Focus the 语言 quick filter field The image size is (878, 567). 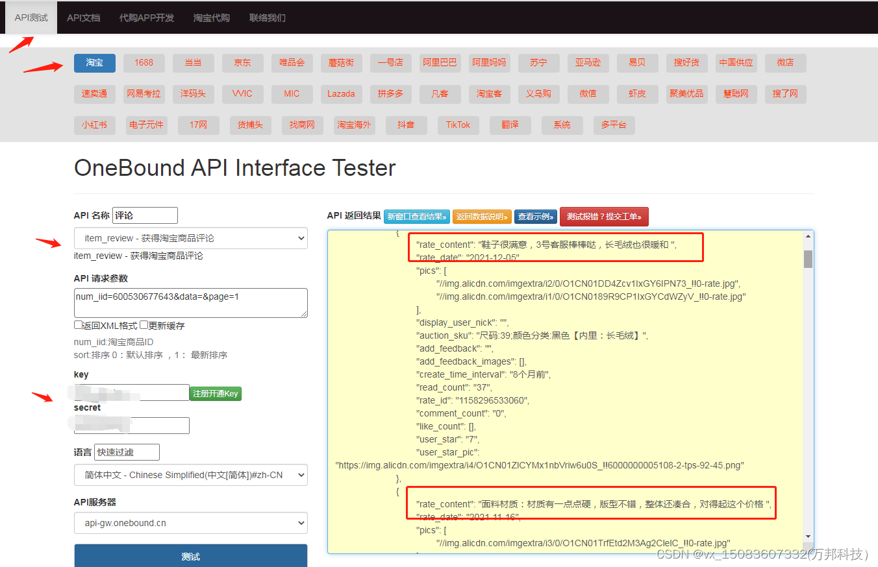[127, 452]
